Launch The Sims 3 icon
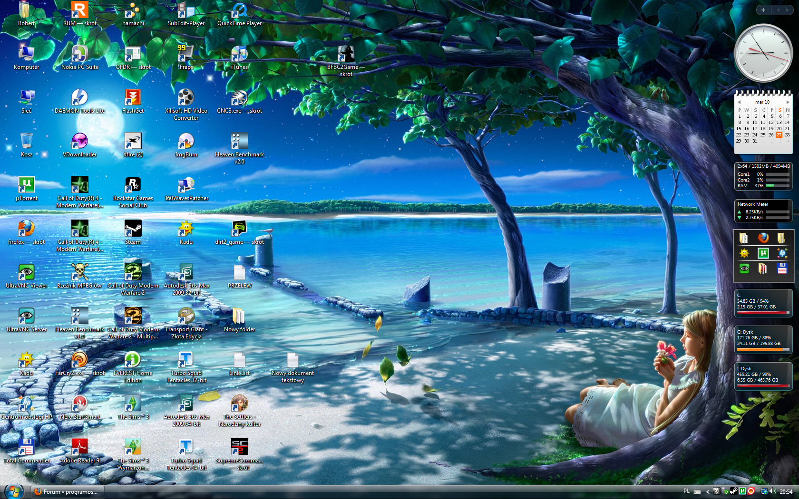The width and height of the screenshot is (799, 499). click(133, 403)
